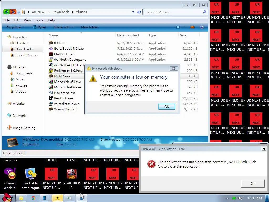Open the File menu
Screen dimensions: 269x202
tap(7, 20)
